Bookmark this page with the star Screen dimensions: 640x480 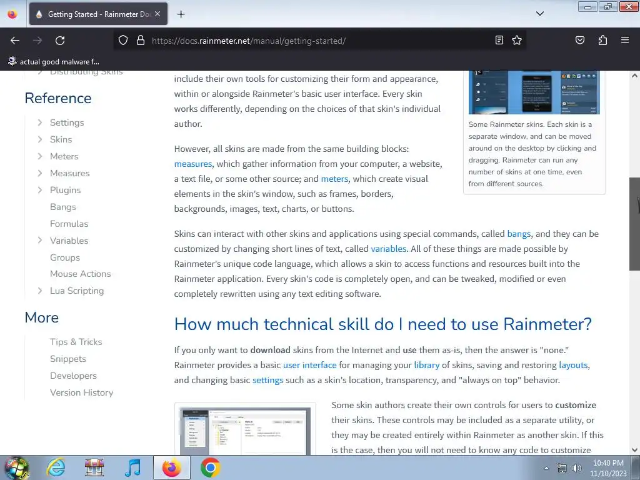(517, 40)
